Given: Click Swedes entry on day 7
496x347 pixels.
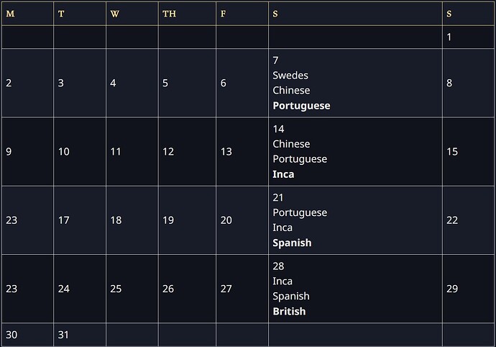Looking at the screenshot, I should click(x=290, y=75).
